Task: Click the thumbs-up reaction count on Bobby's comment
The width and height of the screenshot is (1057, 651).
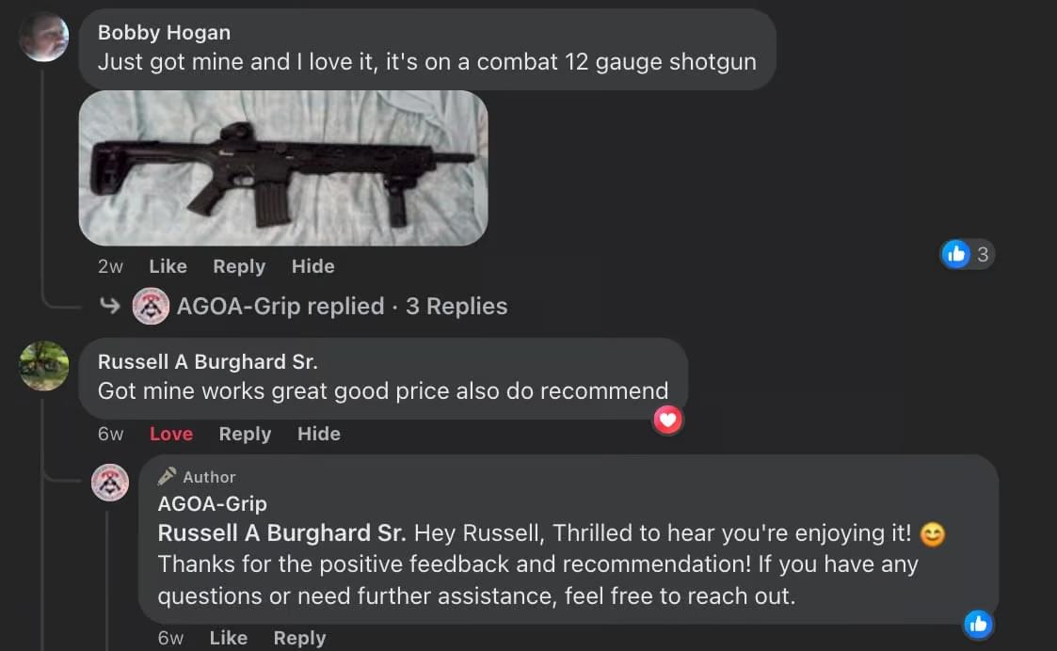Action: click(x=968, y=254)
